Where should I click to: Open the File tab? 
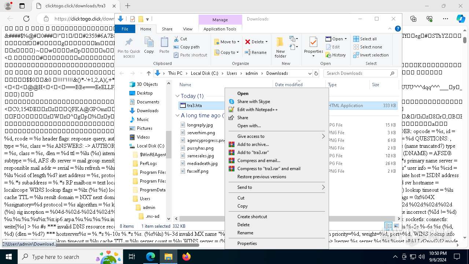[125, 29]
